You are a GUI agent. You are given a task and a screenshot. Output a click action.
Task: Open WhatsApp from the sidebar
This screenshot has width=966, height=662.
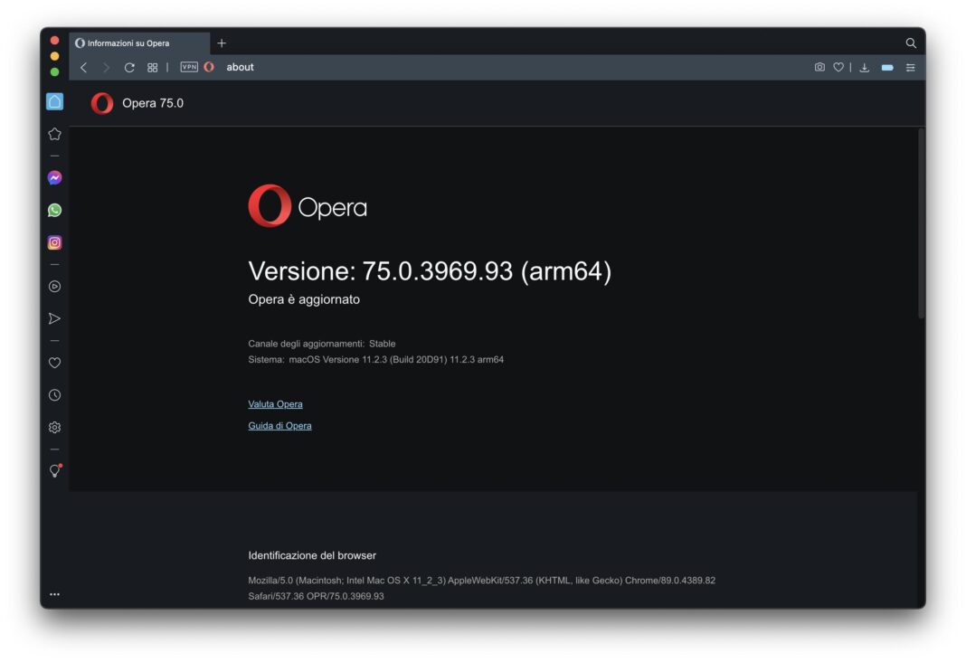point(54,210)
